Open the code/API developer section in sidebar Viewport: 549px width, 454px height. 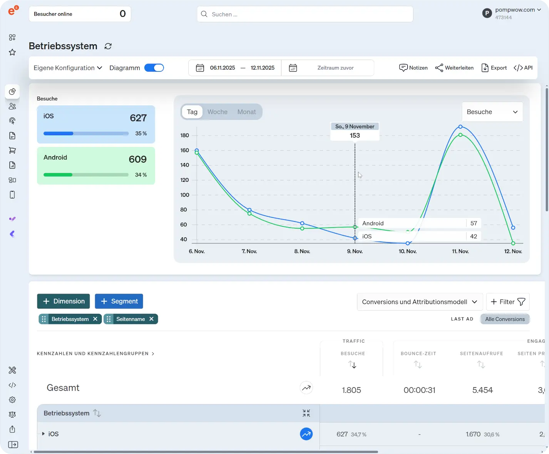12,385
